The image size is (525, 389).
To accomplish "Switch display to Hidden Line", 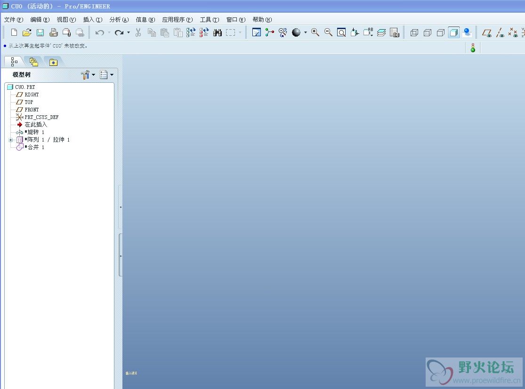I will click(427, 32).
